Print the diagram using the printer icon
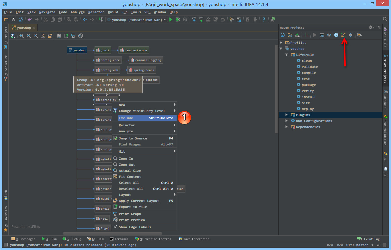391x250 pixels. (73, 36)
